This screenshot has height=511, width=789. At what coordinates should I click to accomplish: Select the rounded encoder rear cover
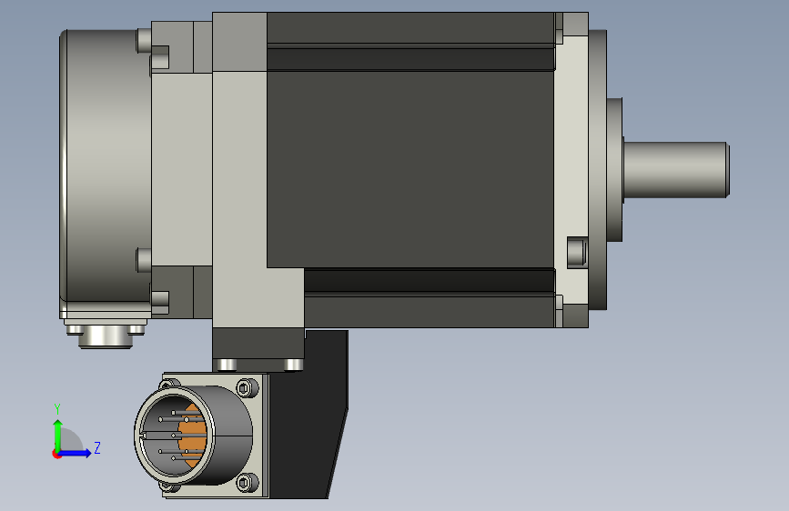pyautogui.click(x=106, y=174)
